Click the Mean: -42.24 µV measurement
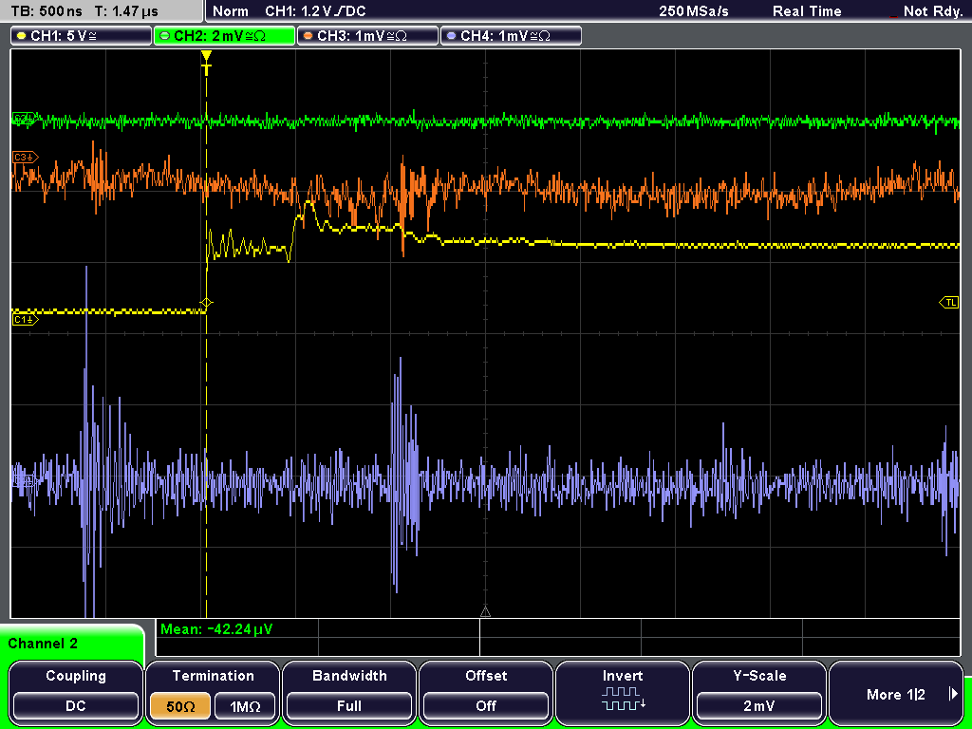 pyautogui.click(x=216, y=629)
